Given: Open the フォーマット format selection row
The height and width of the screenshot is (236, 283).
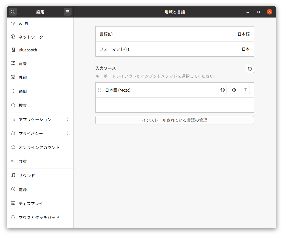Looking at the screenshot, I should 174,49.
